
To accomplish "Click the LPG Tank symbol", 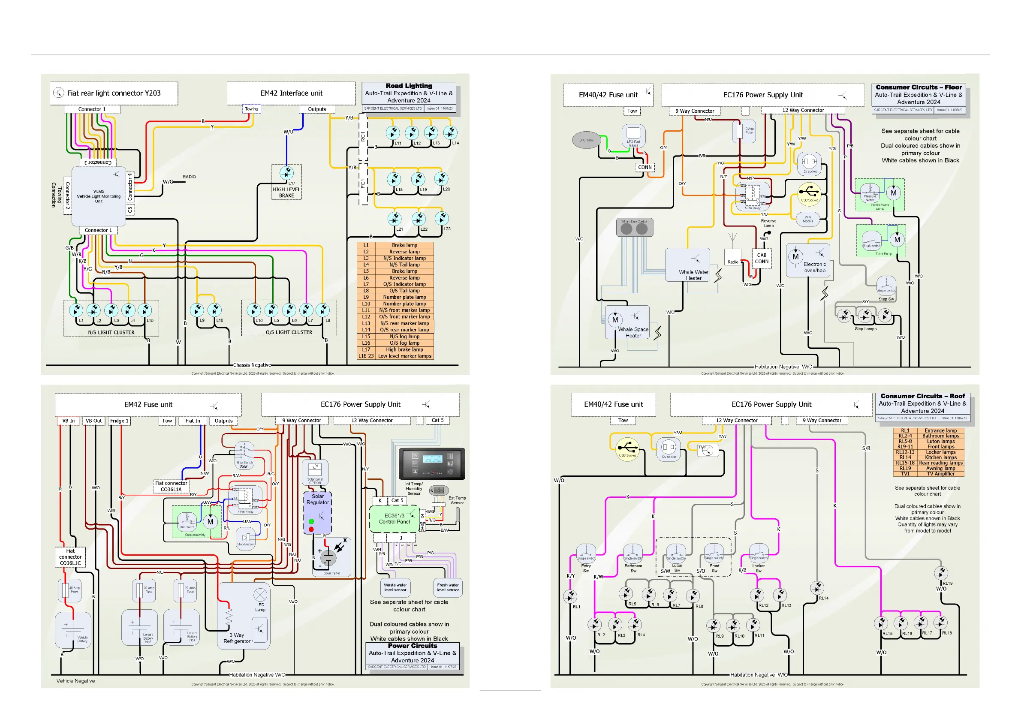I will pyautogui.click(x=586, y=140).
